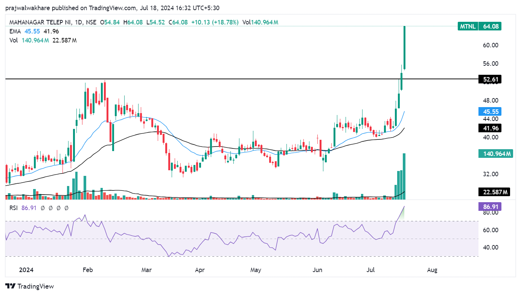Click the 60.00 level on price axis
The image size is (521, 295).
(491, 45)
